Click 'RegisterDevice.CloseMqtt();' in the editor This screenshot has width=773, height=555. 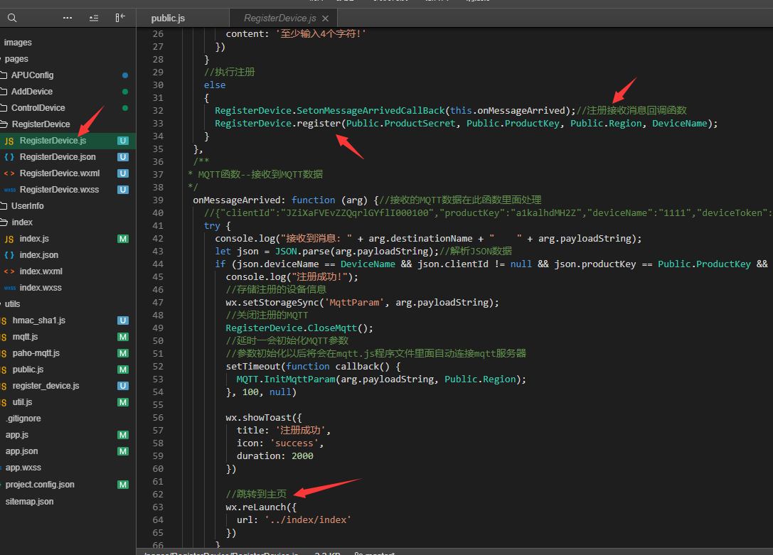(x=299, y=328)
